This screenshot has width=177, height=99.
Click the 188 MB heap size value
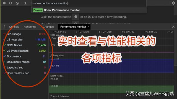pos(41,40)
